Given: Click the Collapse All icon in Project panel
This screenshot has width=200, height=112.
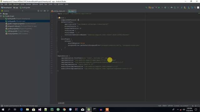Looking at the screenshot, I should (x=41, y=11).
